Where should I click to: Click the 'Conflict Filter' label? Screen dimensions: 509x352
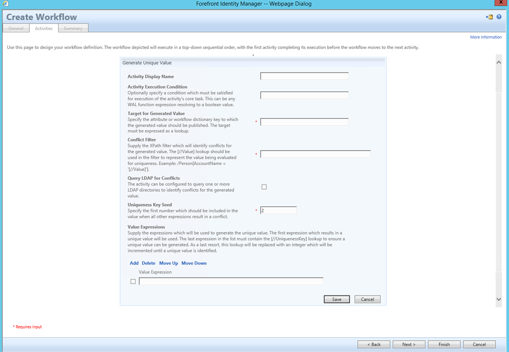(x=142, y=140)
